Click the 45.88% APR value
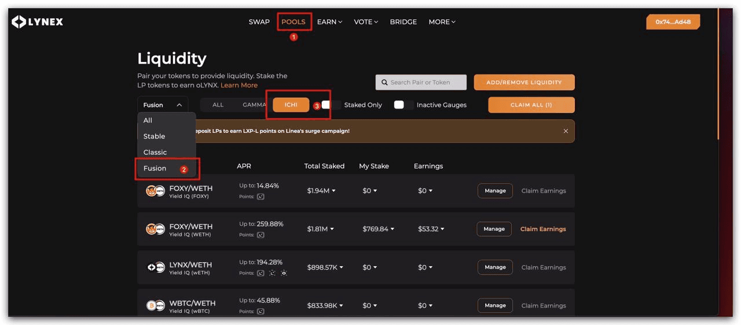 269,300
